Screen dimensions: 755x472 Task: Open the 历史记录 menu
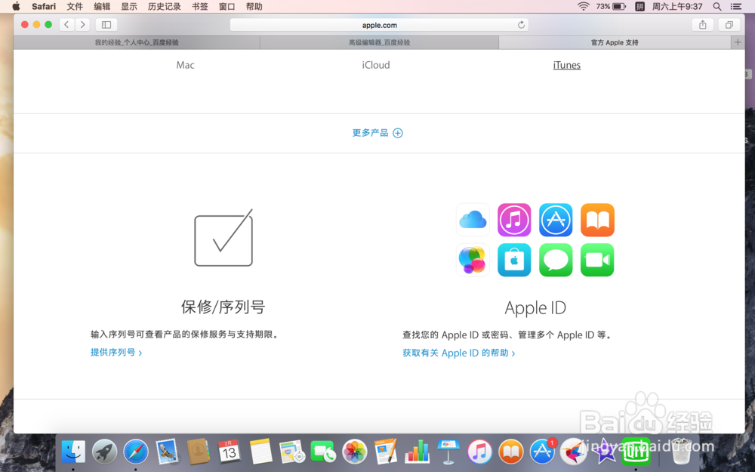[x=164, y=6]
